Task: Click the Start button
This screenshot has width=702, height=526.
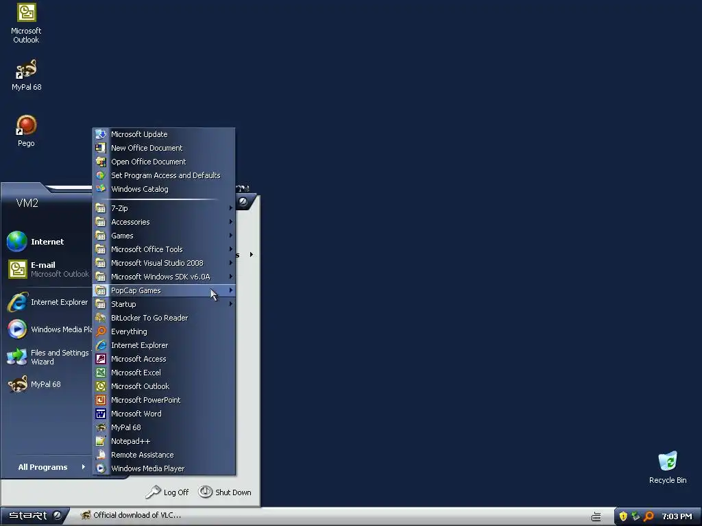Action: pyautogui.click(x=34, y=516)
